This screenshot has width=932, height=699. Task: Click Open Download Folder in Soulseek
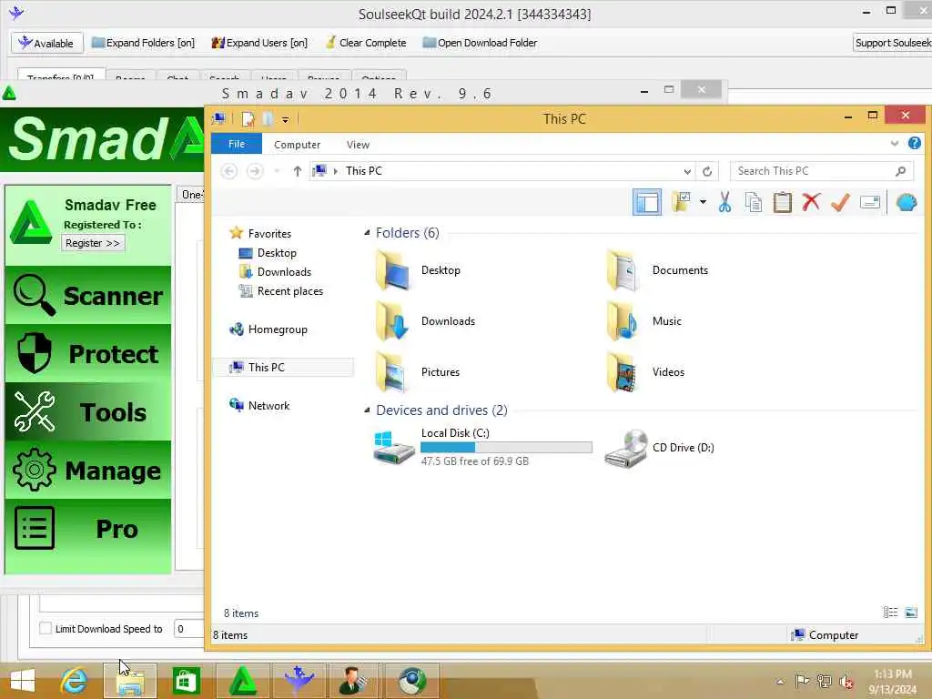pos(480,43)
